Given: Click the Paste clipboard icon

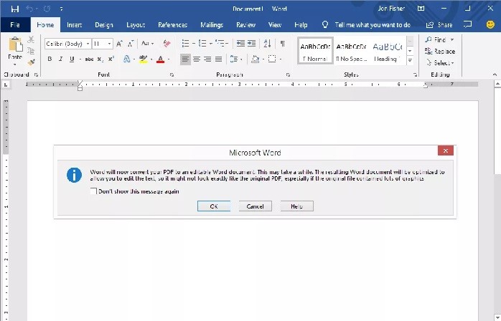Looking at the screenshot, I should pos(15,44).
